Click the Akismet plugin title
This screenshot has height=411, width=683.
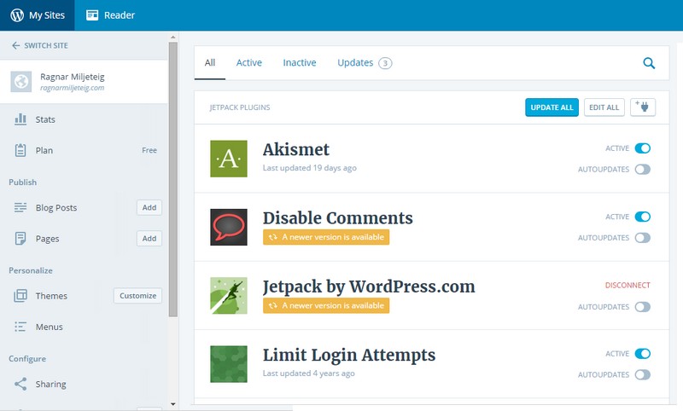[x=295, y=149]
